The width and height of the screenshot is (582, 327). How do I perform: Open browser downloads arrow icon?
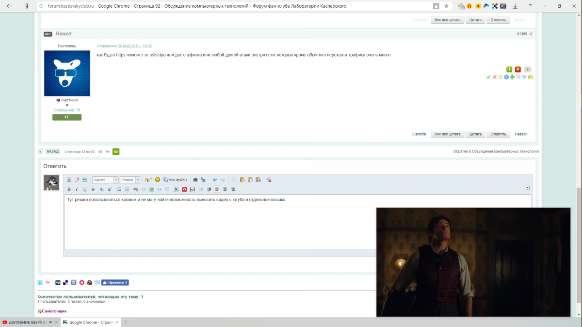pos(515,6)
